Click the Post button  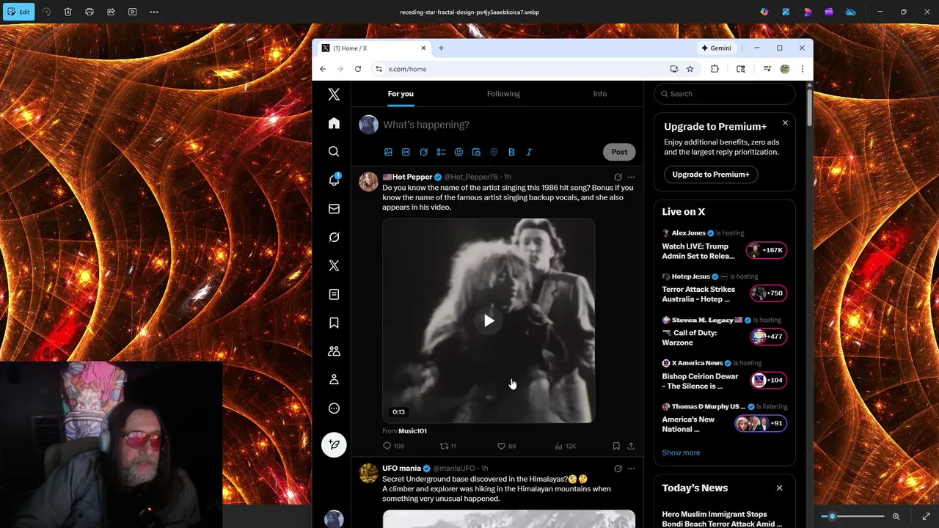(x=619, y=152)
